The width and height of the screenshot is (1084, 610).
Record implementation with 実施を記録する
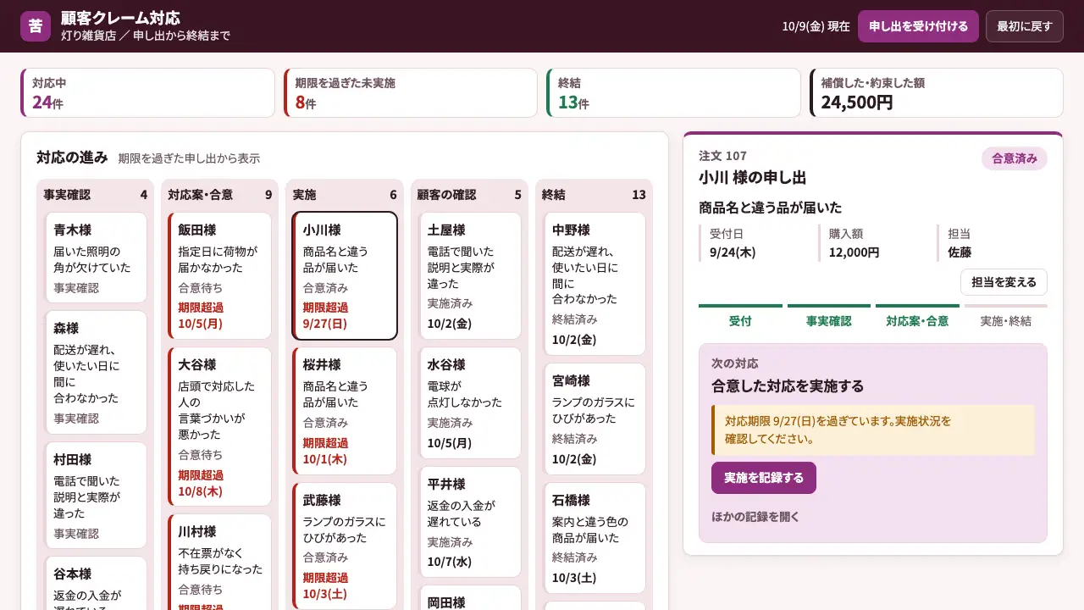tap(764, 478)
